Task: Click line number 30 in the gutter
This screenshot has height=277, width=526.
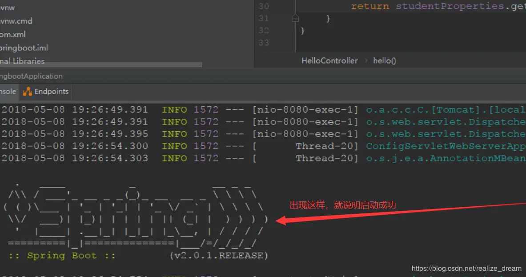Action: pos(264,6)
